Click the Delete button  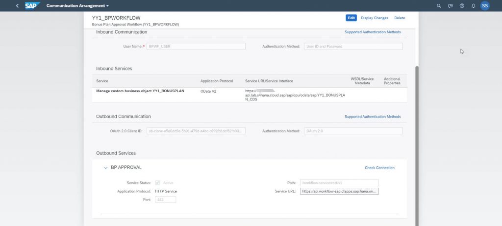(399, 18)
